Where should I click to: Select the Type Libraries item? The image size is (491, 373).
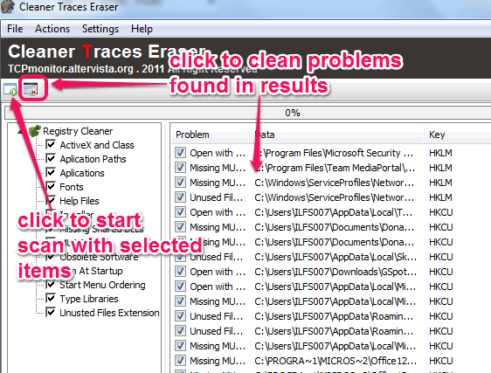[89, 299]
